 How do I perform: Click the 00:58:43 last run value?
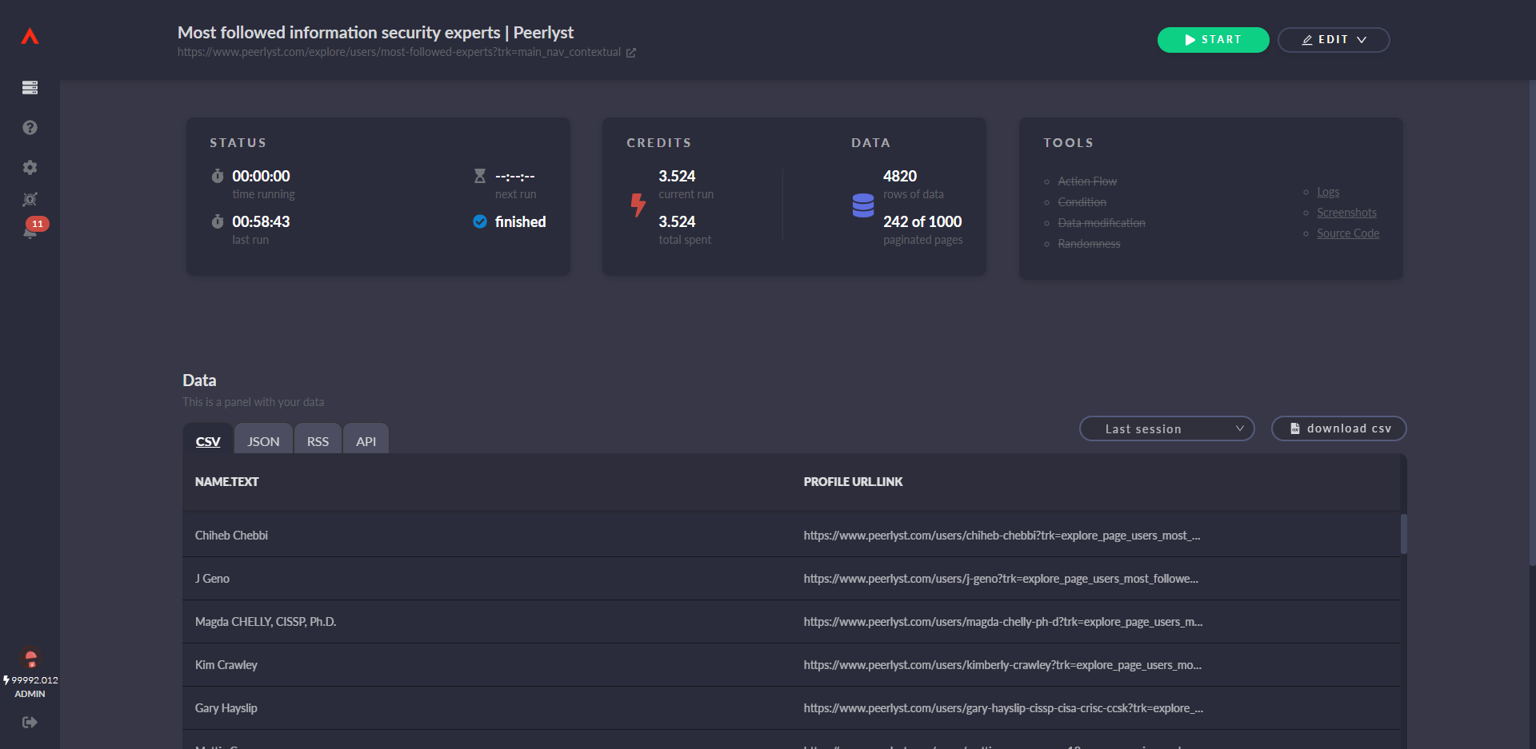(x=261, y=221)
